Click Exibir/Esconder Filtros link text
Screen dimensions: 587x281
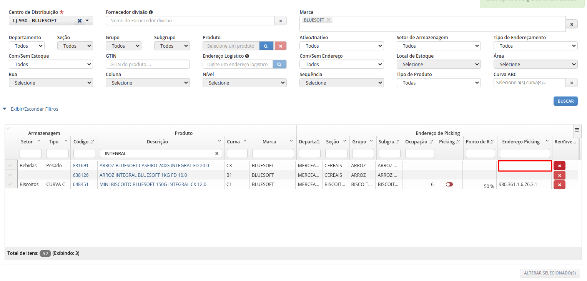point(35,109)
